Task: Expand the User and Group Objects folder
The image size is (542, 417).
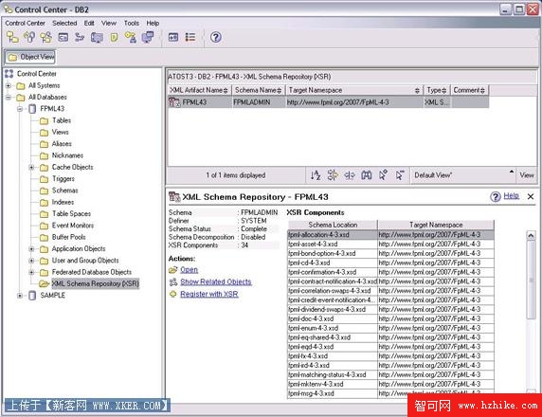Action: click(x=31, y=261)
